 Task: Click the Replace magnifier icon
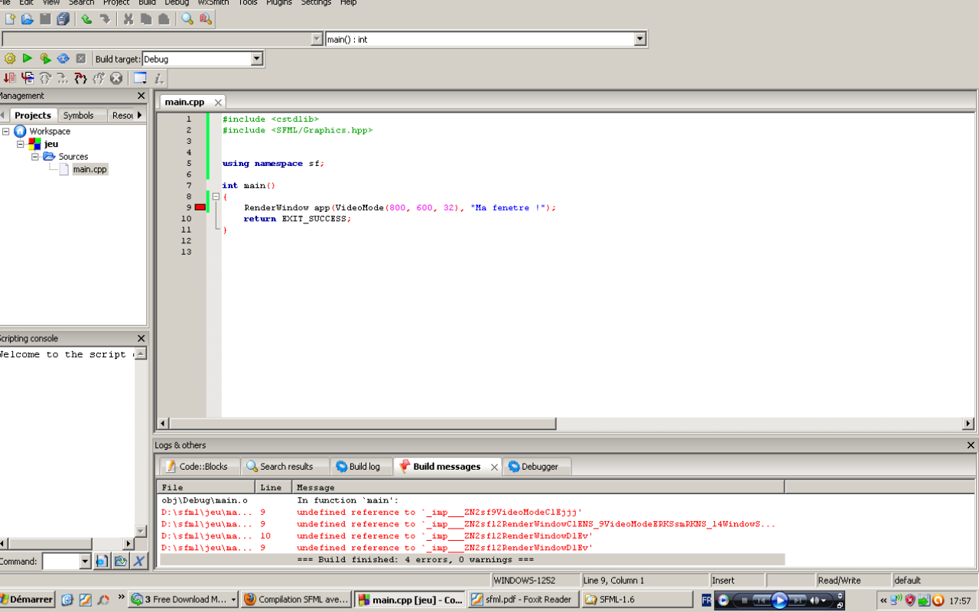point(205,19)
